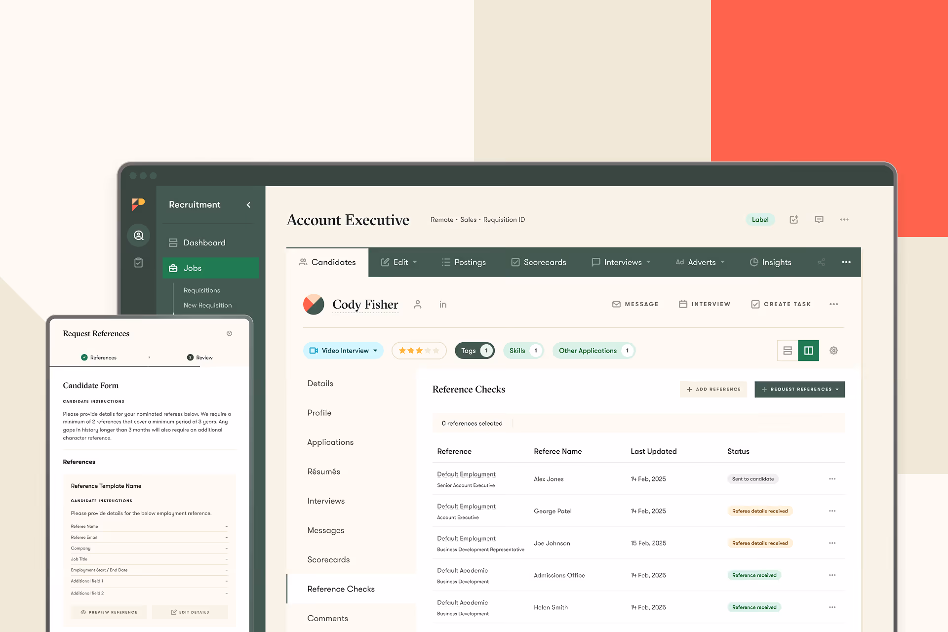Screen dimensions: 948x632
Task: Click the Message button
Action: 635,304
